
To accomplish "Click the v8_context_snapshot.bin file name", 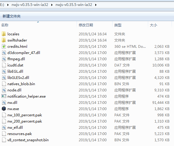I will coord(28,140).
